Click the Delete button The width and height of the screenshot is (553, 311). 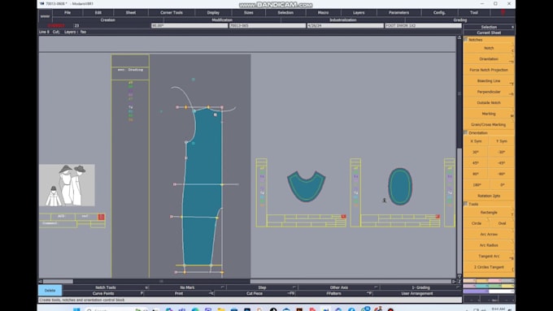click(x=50, y=290)
